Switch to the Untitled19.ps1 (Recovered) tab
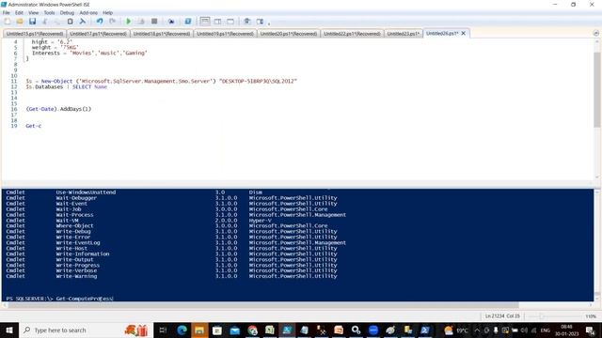 point(226,34)
